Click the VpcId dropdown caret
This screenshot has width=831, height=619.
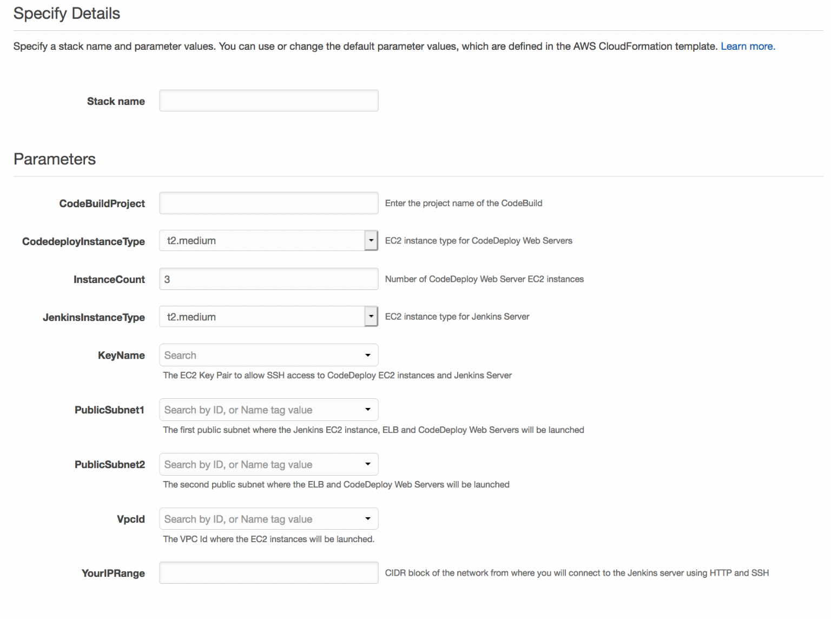[x=368, y=519]
